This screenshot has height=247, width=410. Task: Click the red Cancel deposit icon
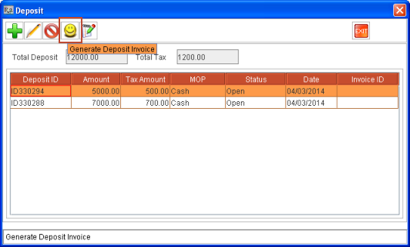[x=51, y=32]
